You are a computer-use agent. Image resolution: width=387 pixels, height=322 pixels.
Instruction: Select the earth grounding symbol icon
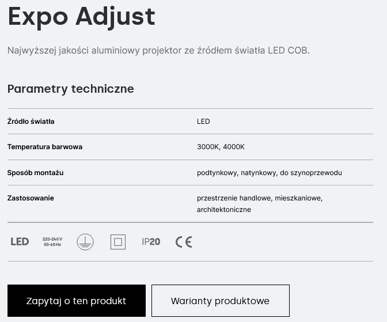pos(85,242)
